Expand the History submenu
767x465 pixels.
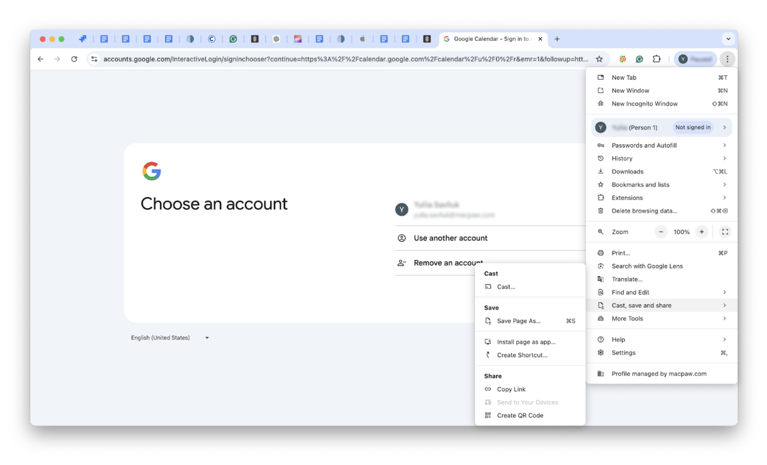click(662, 159)
